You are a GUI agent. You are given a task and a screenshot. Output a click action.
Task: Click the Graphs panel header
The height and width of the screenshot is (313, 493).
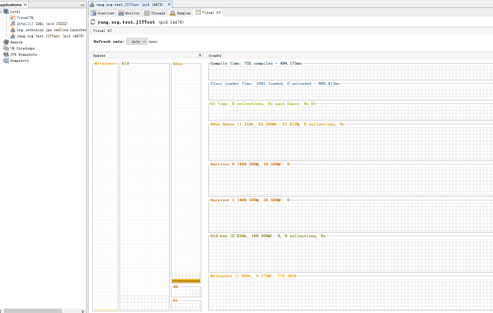click(349, 55)
